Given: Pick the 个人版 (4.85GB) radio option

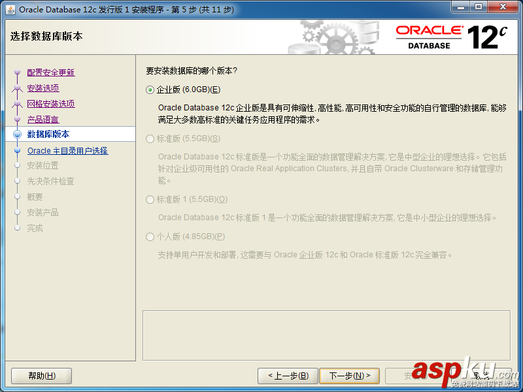Looking at the screenshot, I should [150, 237].
